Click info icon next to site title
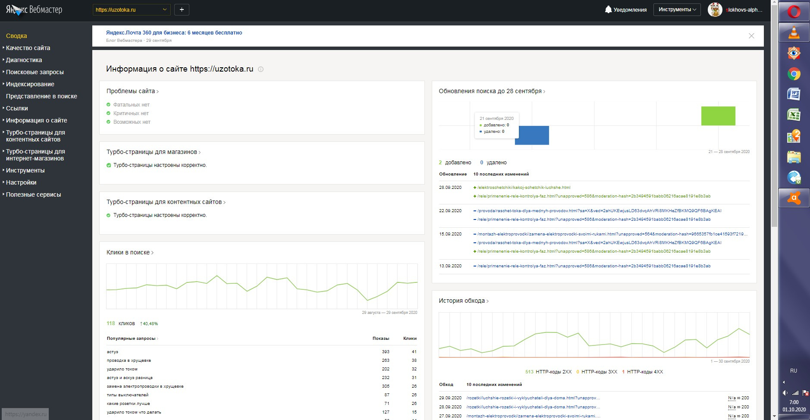 (261, 69)
